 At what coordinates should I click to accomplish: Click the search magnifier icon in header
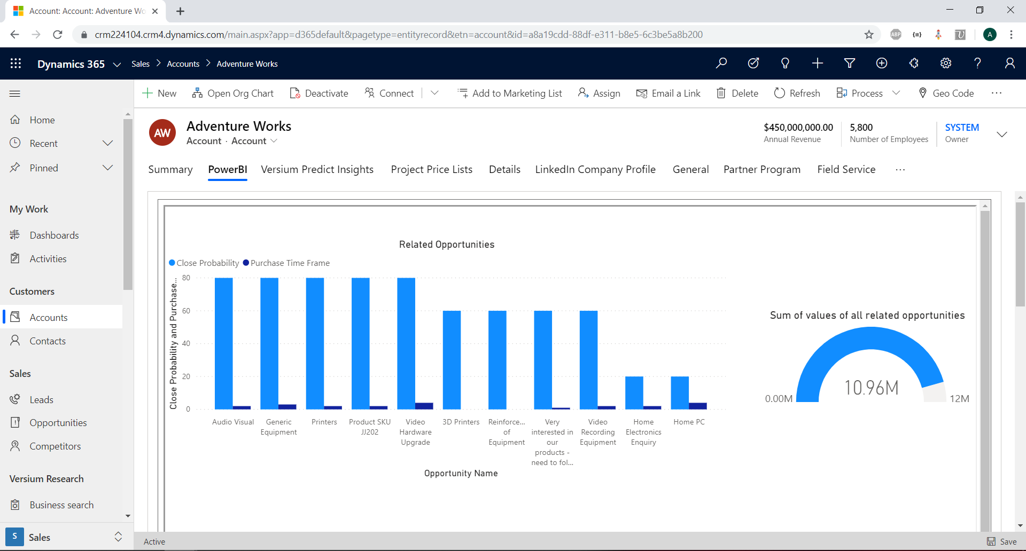click(x=721, y=64)
